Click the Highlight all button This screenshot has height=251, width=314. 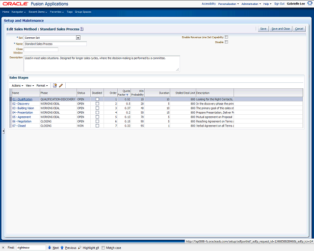point(88,248)
